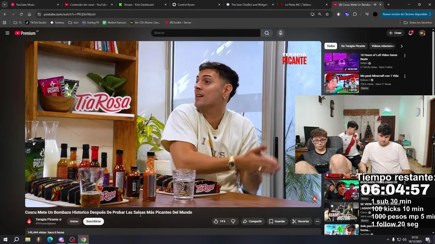The image size is (435, 244).
Task: Click the Compartir share button
Action: [252, 221]
